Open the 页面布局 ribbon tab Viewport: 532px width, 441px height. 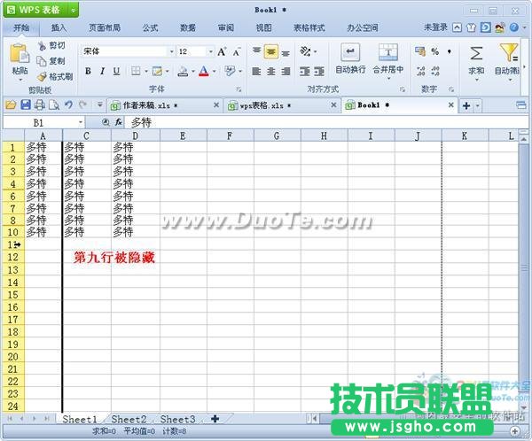coord(105,27)
